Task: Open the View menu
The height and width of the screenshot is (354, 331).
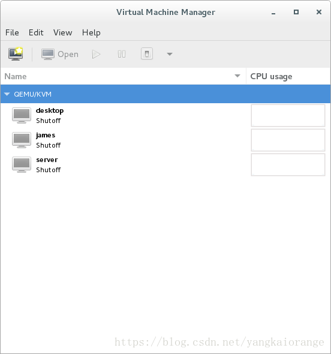Action: click(63, 32)
